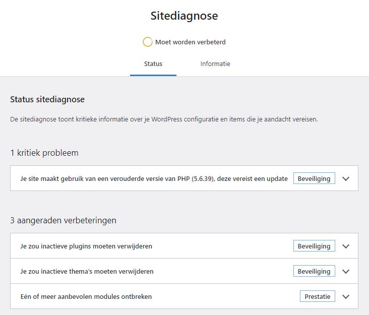Screen dimensions: 369x315
Task: Click the 'Moet worden verbeterd' status label
Action: coord(191,42)
